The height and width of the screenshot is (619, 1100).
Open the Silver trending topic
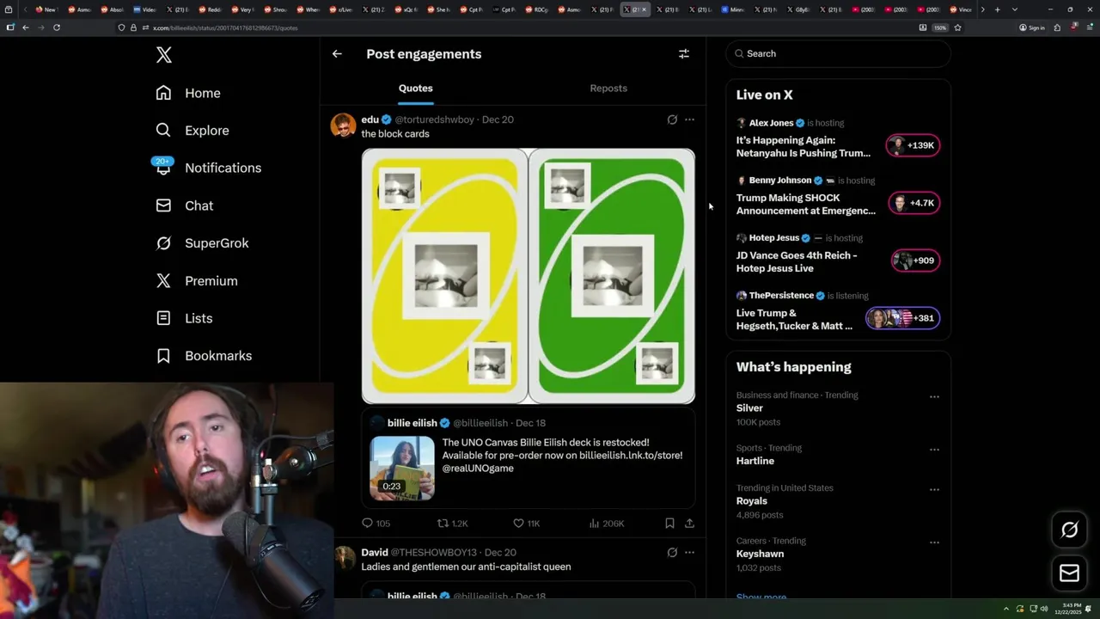(749, 408)
